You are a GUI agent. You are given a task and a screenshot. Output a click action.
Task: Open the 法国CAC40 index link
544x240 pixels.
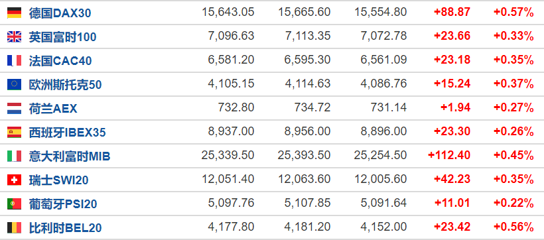(60, 61)
